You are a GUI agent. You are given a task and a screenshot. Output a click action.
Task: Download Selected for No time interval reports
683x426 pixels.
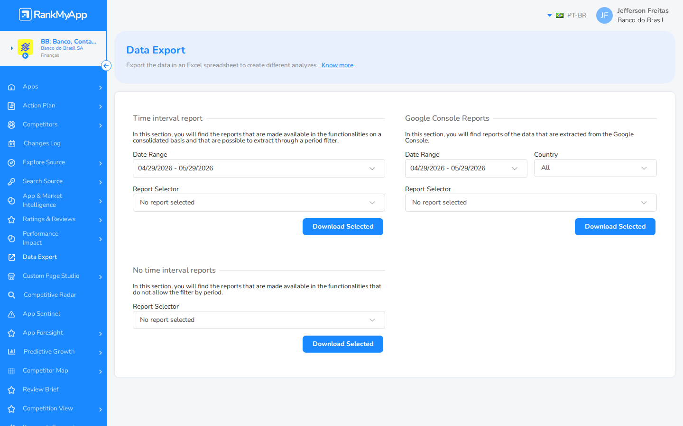343,344
